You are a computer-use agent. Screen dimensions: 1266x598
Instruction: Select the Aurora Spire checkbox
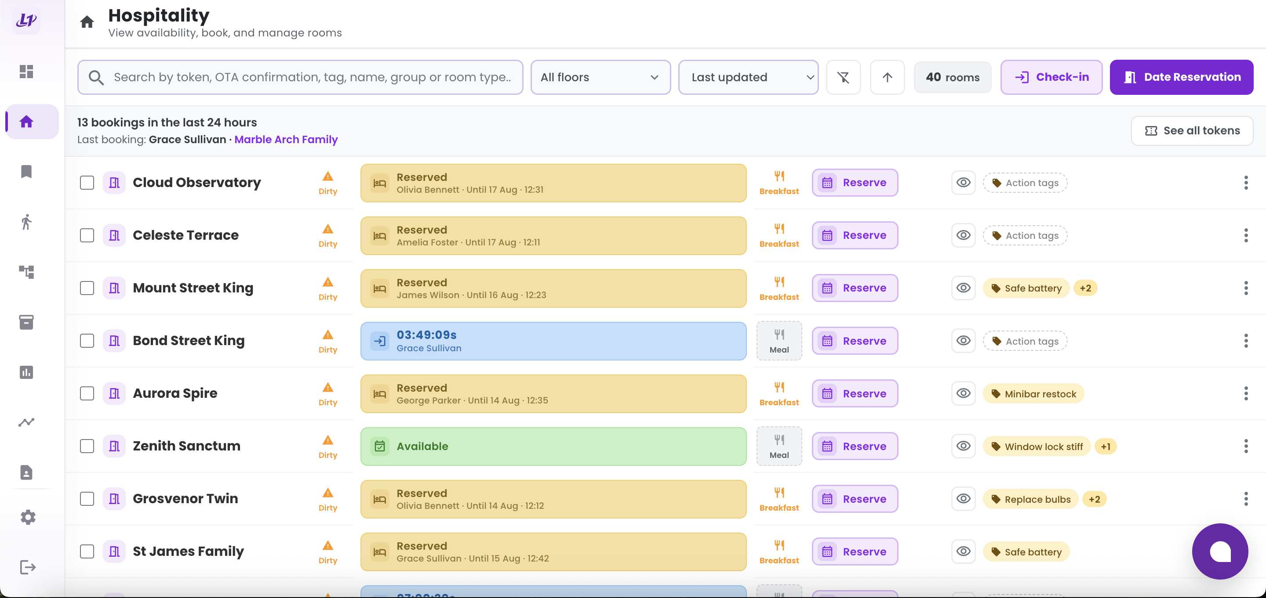point(87,393)
